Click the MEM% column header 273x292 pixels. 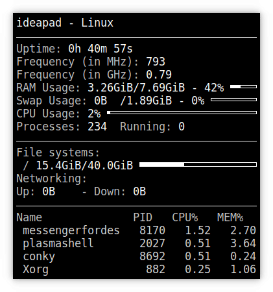pos(230,217)
